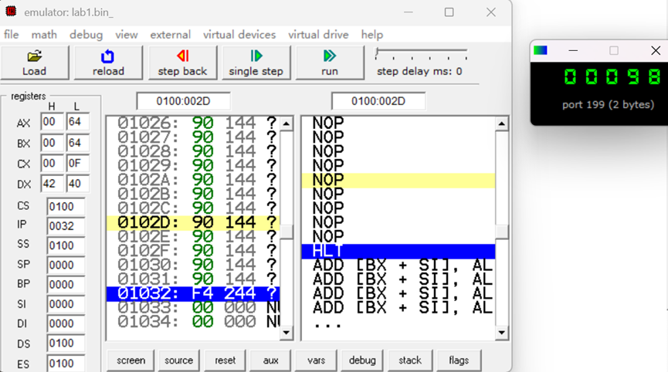Image resolution: width=668 pixels, height=372 pixels.
Task: Select first ADD [BX + SI], AL line
Action: click(398, 265)
